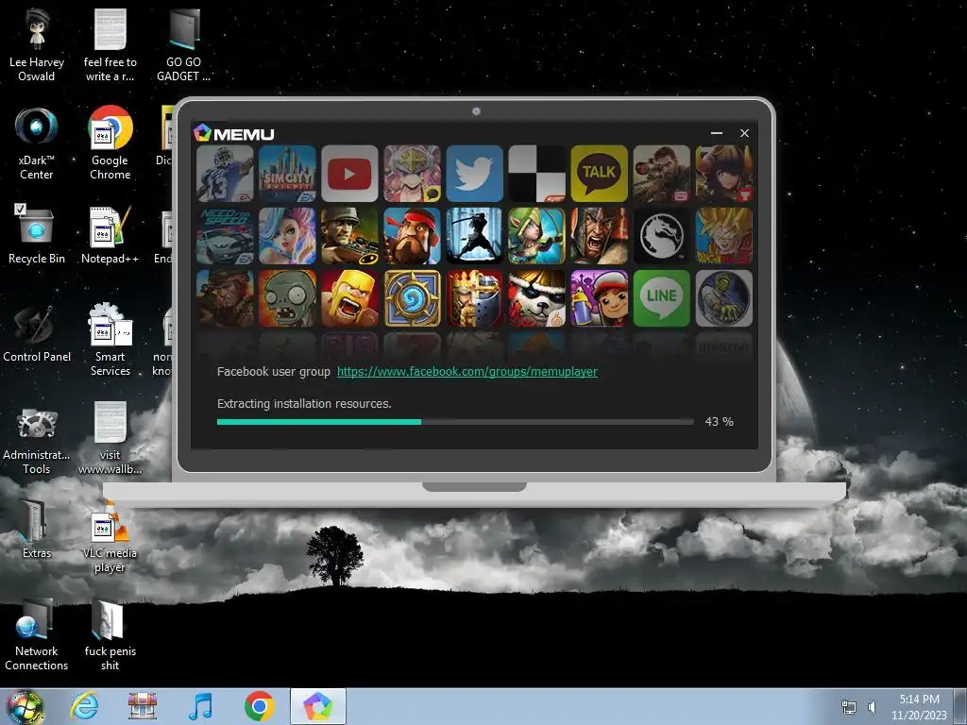Select the yellow KakaoTalk TALK tile
967x725 pixels.
coord(599,174)
